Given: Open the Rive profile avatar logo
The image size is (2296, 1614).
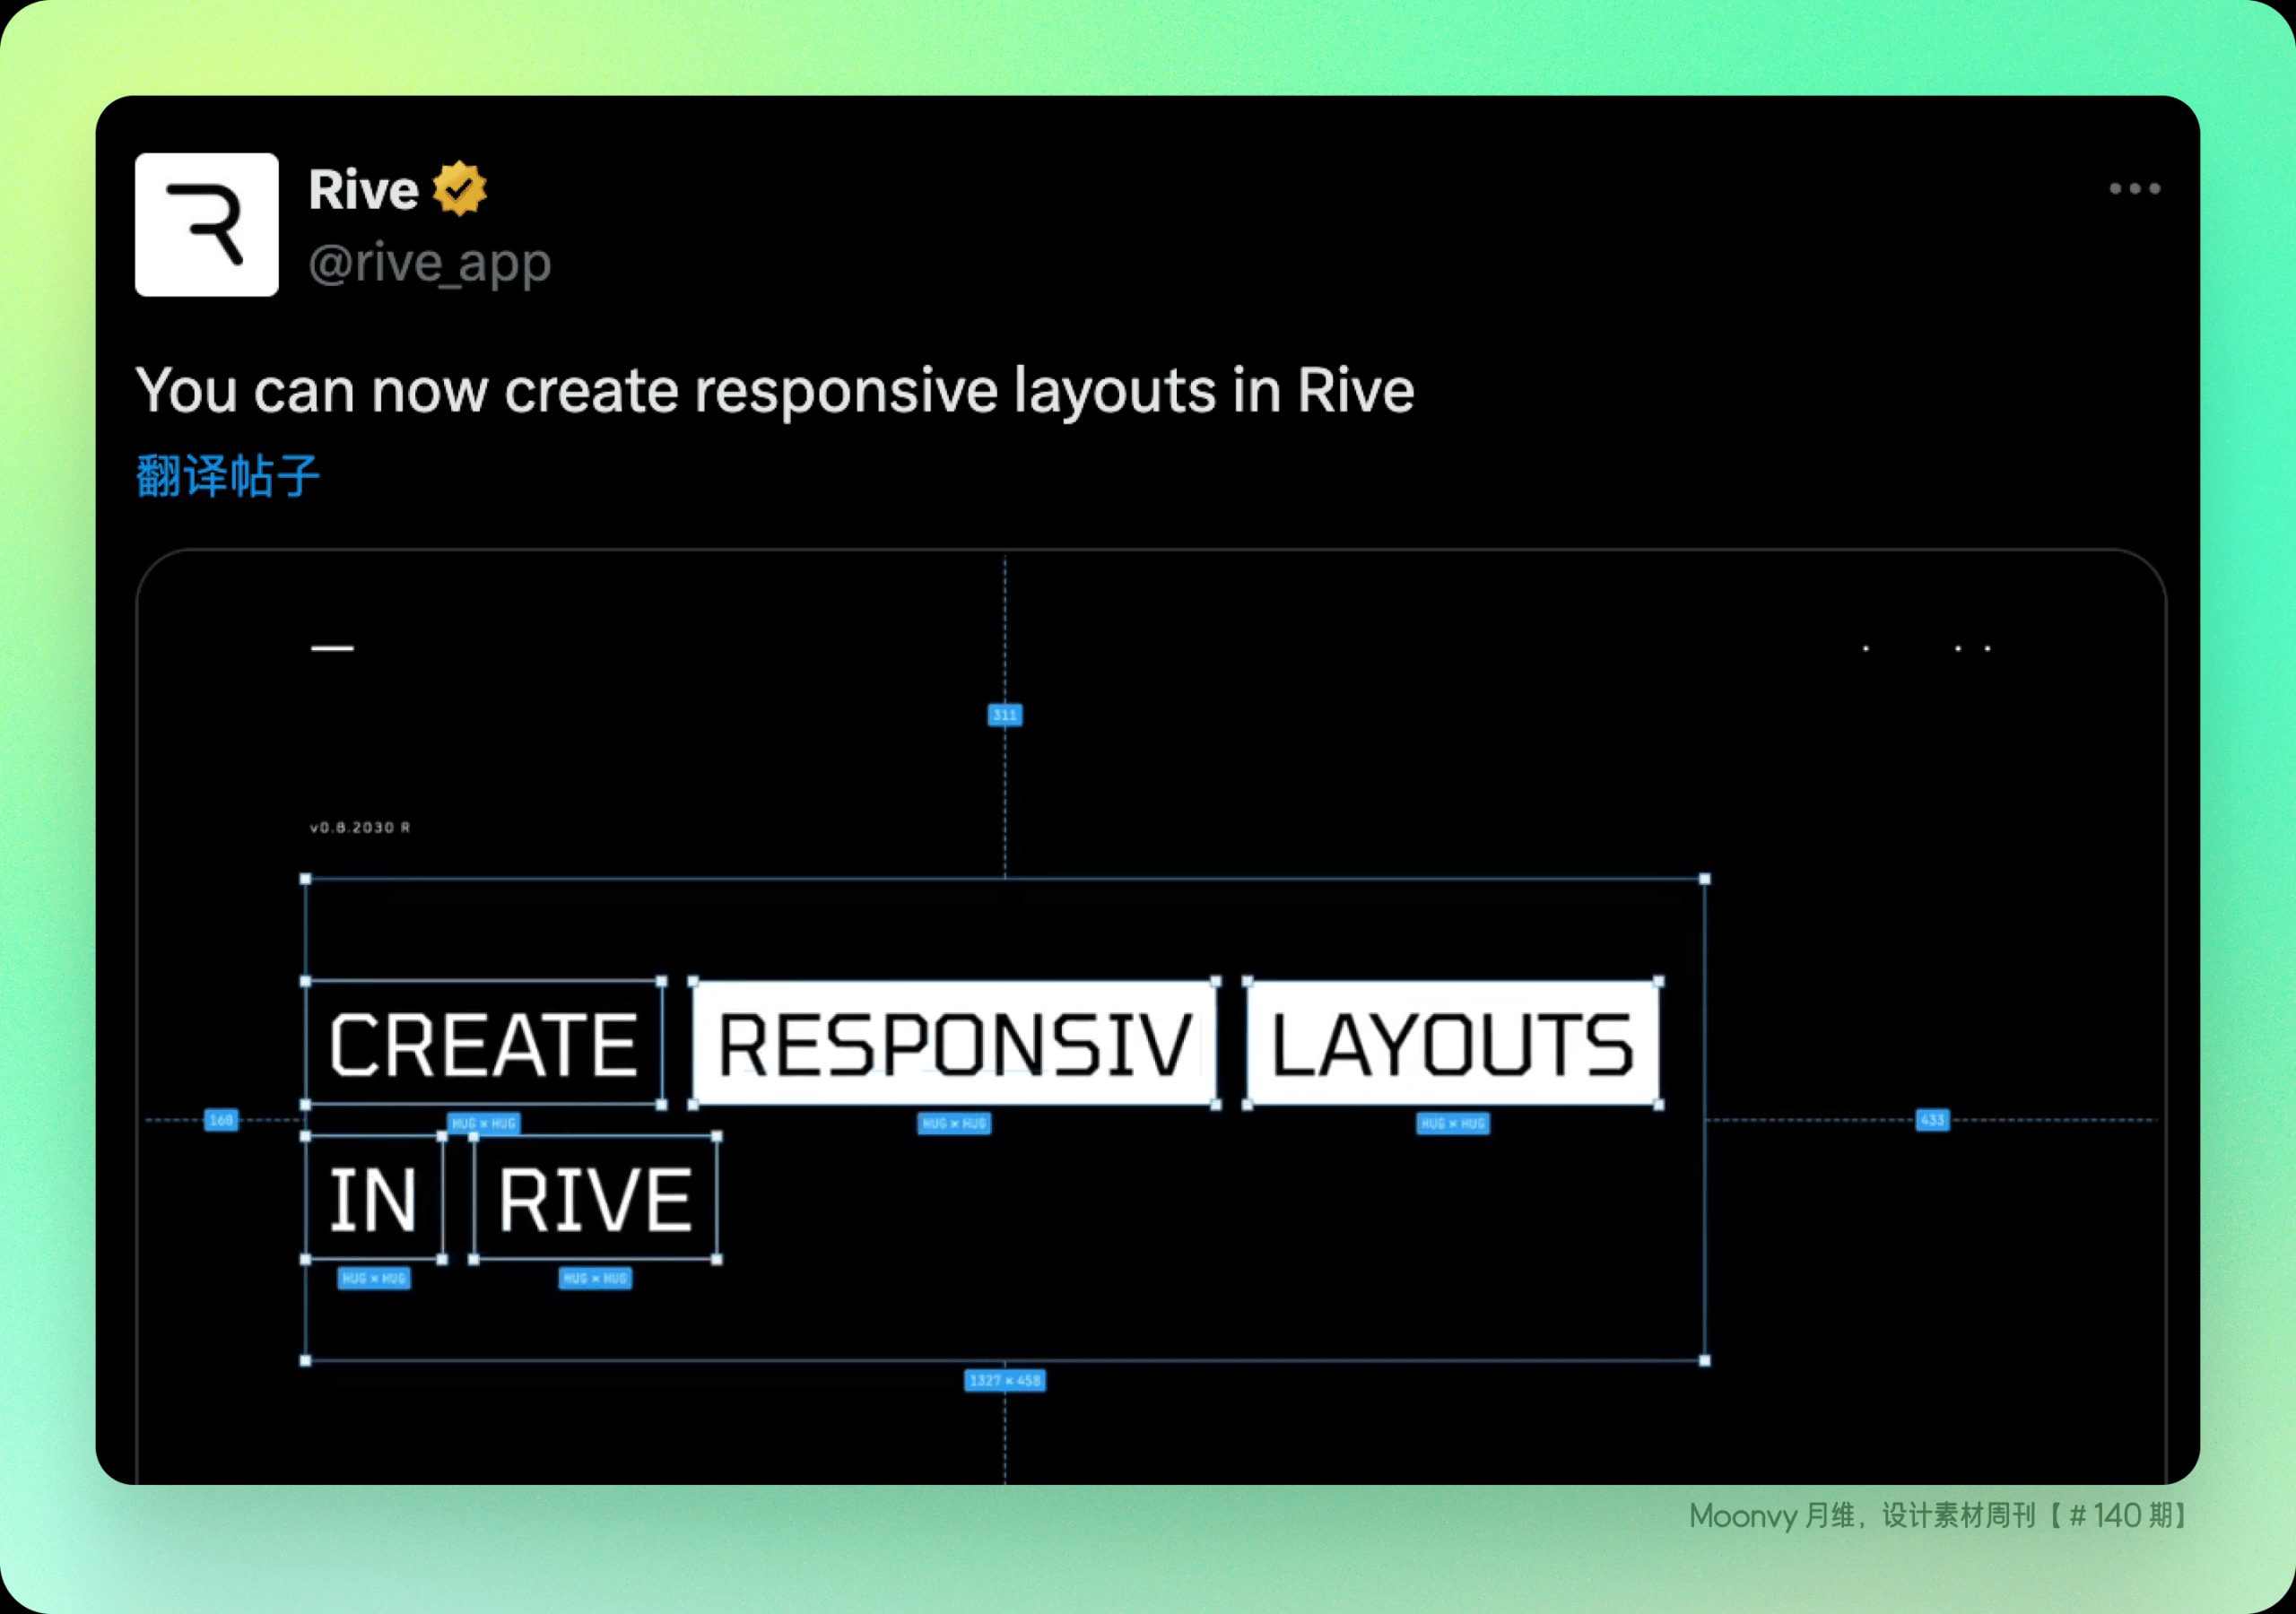Looking at the screenshot, I should (x=207, y=224).
